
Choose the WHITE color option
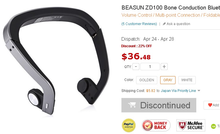pos(187,80)
